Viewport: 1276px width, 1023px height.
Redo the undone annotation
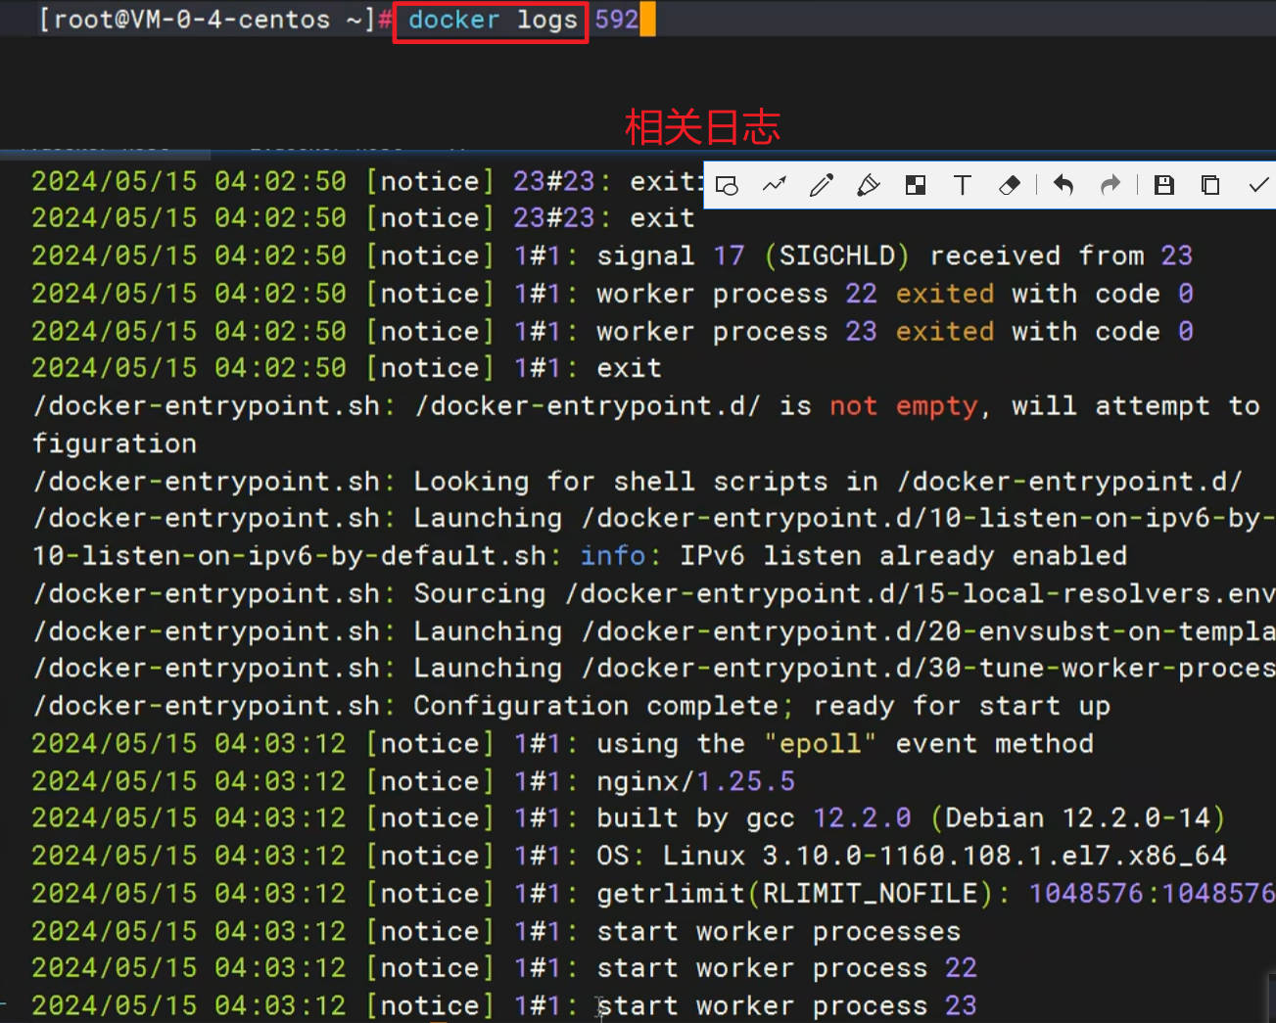1111,185
